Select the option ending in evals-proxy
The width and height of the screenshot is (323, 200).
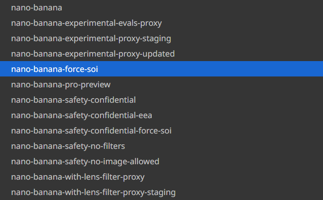pos(86,23)
